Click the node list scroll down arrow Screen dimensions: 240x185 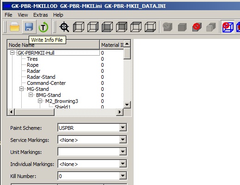pyautogui.click(x=127, y=105)
